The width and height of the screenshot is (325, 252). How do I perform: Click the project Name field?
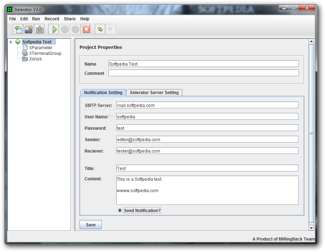coord(204,64)
